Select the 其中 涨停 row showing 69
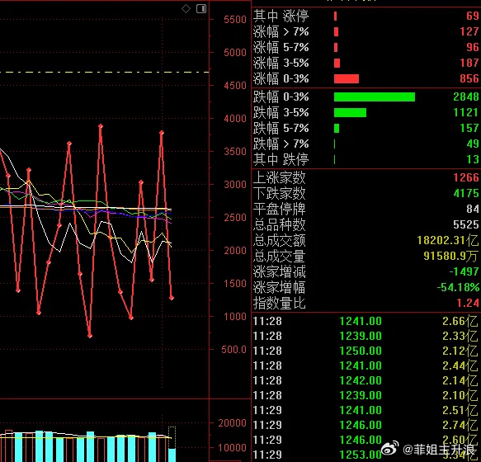This screenshot has width=481, height=462. click(x=366, y=16)
